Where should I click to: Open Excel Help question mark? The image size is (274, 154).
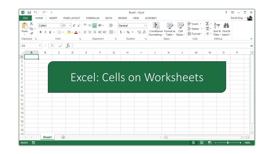tap(226, 12)
